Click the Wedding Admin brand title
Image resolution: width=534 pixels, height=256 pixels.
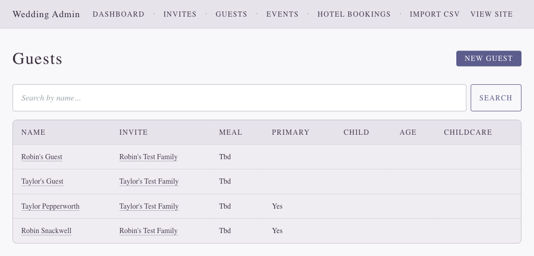click(46, 15)
